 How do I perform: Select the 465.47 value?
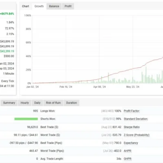33,151
